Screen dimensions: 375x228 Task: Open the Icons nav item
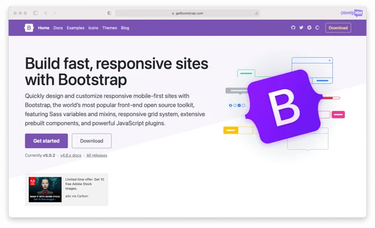[x=93, y=28]
